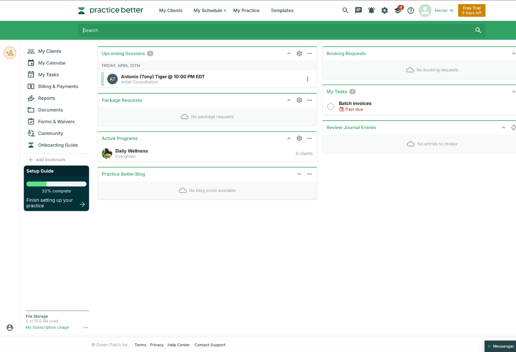Collapse the My Tasks widget

pyautogui.click(x=513, y=92)
